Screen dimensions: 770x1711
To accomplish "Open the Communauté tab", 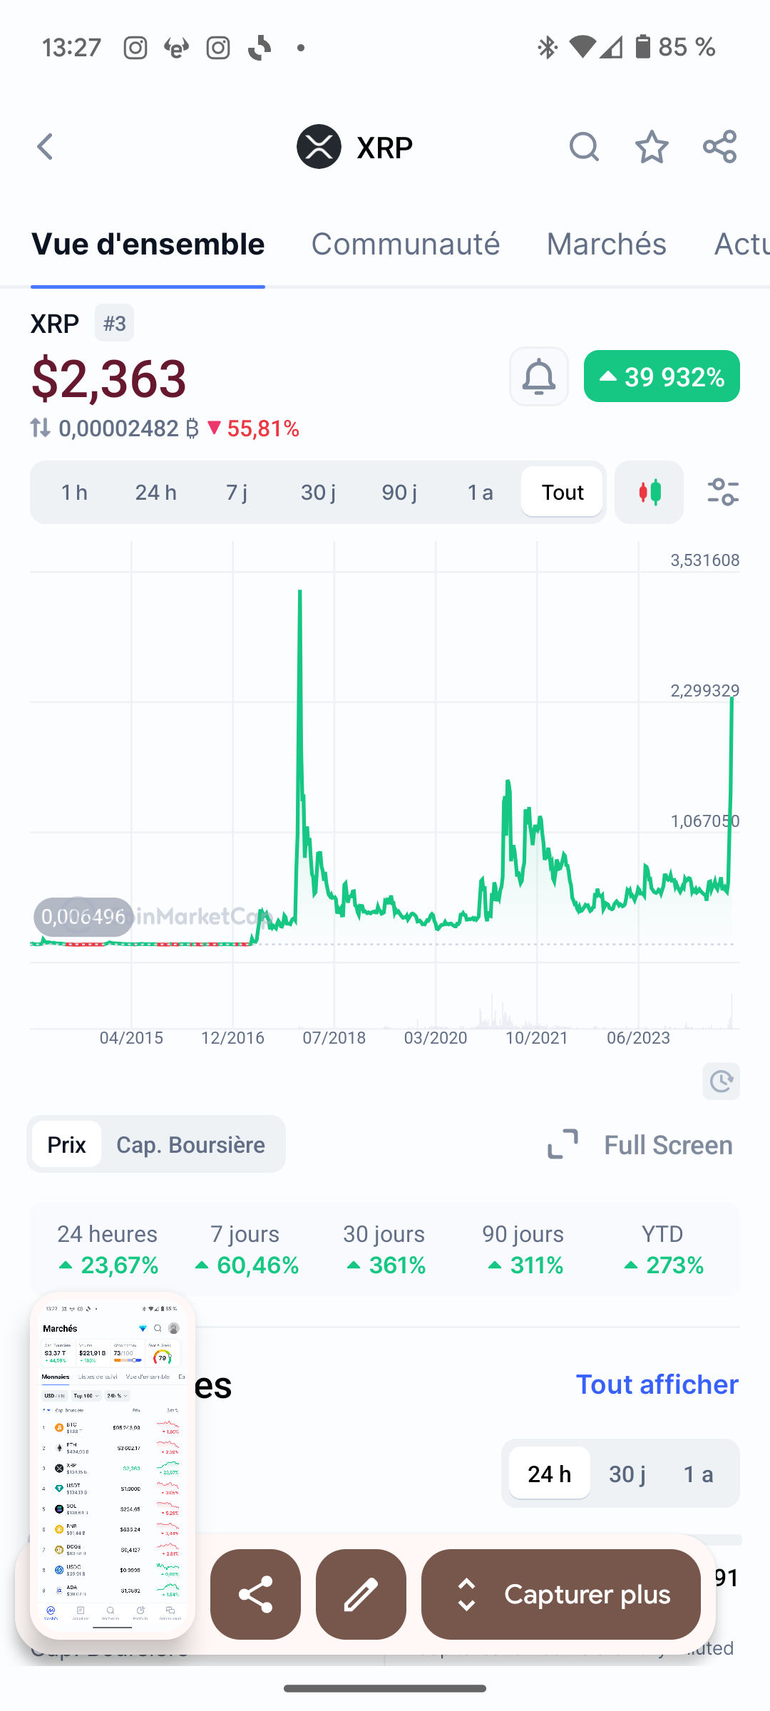I will click(x=405, y=244).
